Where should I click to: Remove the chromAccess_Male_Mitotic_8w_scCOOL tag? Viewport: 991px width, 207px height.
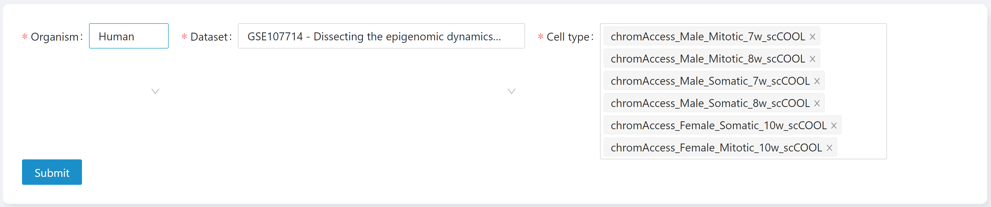point(812,59)
